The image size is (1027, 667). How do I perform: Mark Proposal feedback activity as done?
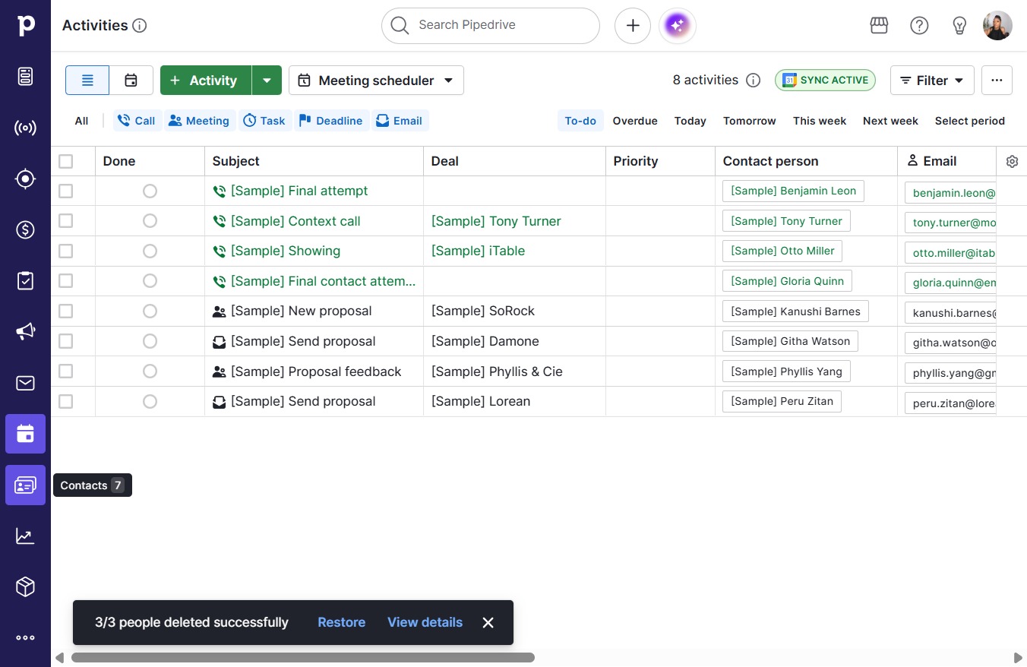coord(150,371)
